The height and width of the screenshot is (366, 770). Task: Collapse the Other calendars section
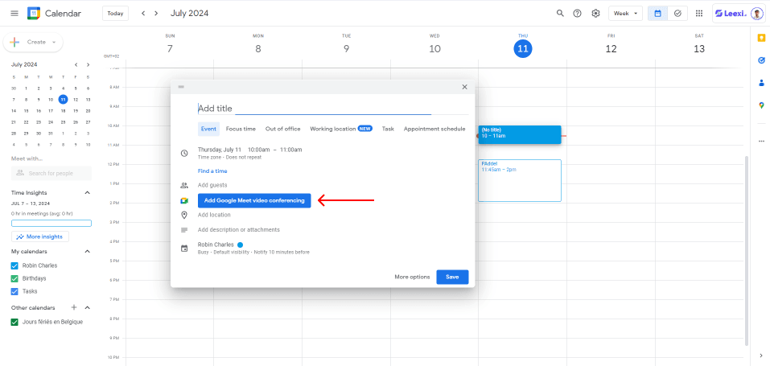point(88,307)
